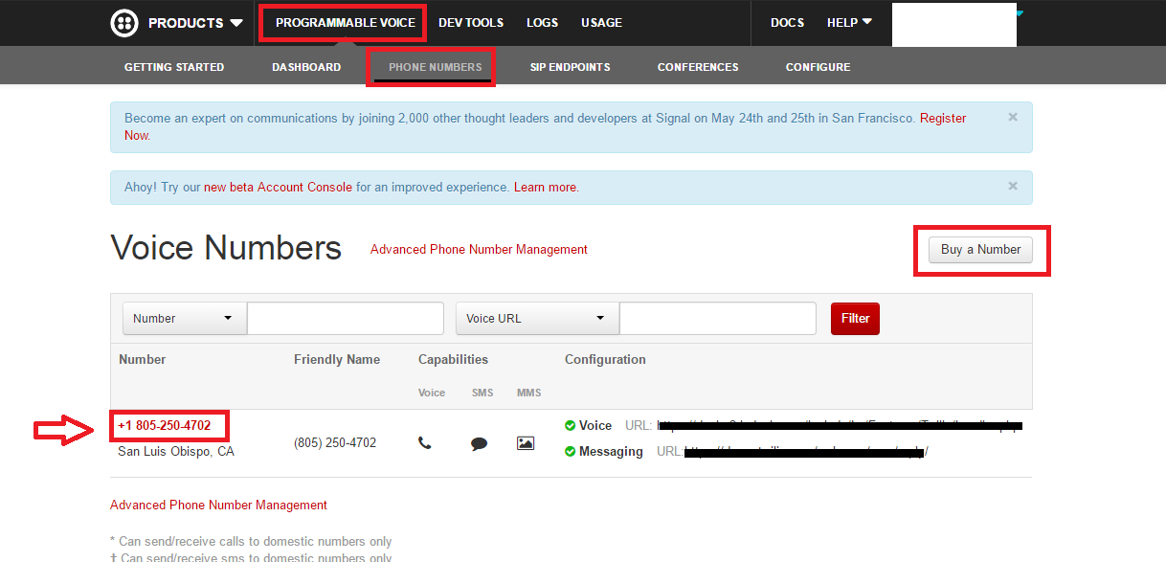The image size is (1166, 562).
Task: Click the Buy a Number button
Action: [x=980, y=250]
